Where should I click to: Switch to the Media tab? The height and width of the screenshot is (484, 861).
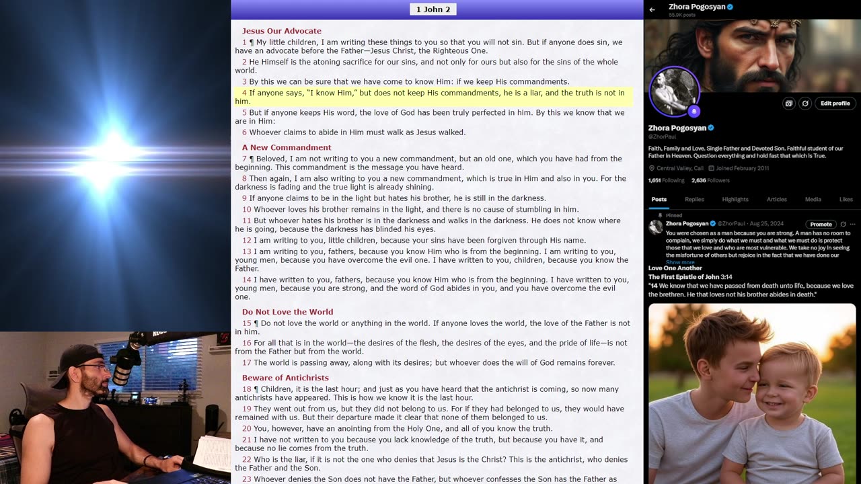pyautogui.click(x=813, y=199)
